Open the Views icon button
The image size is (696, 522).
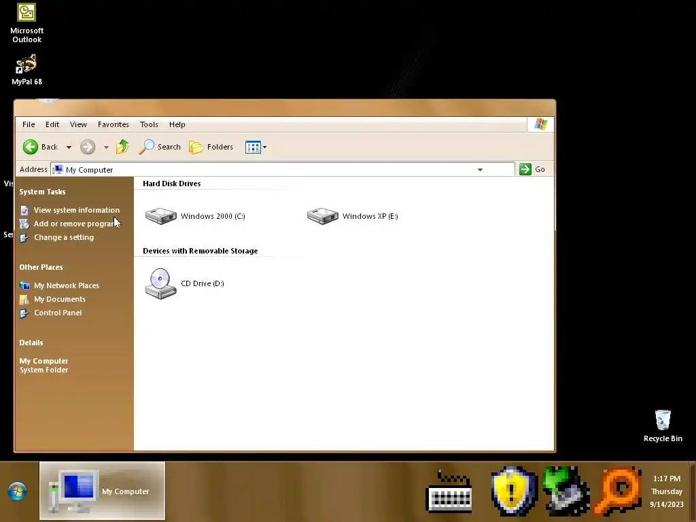[x=253, y=147]
